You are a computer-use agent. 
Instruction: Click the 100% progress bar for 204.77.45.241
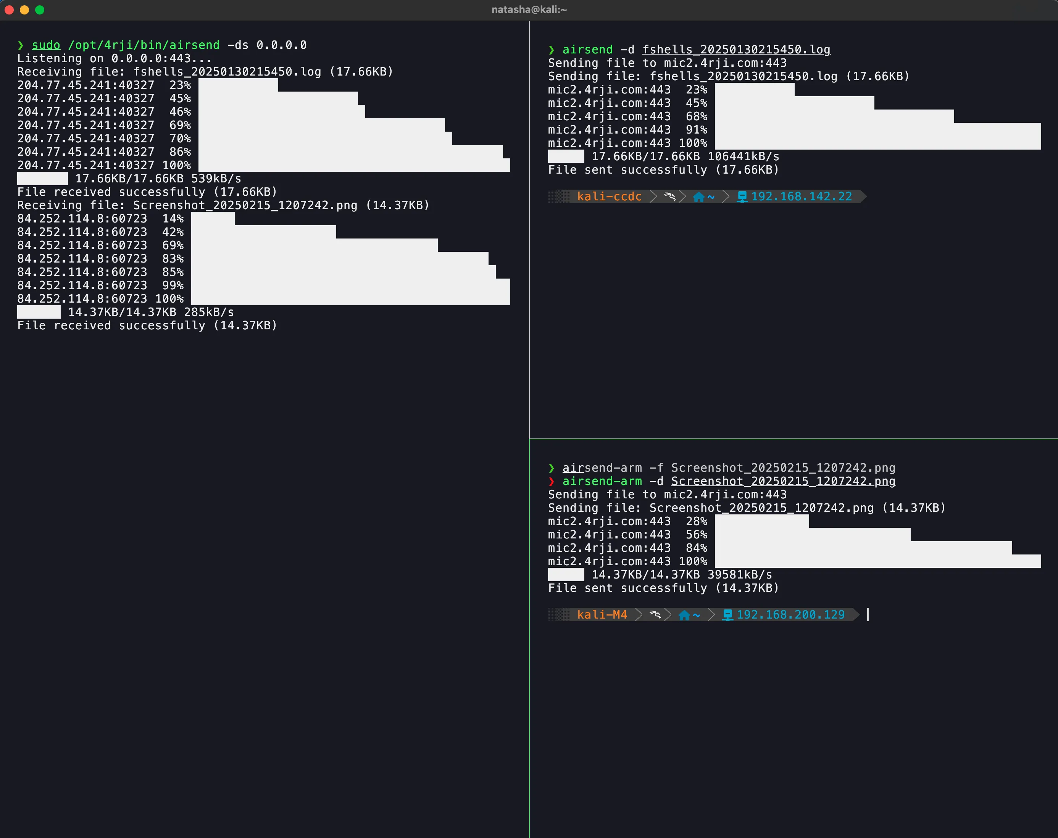coord(353,165)
